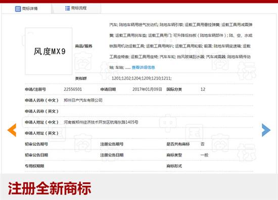Click the 申请人地址（英文） label

coord(41,133)
